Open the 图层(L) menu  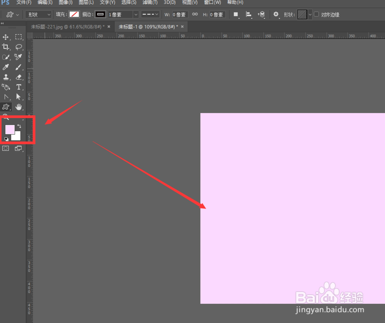click(x=86, y=2)
